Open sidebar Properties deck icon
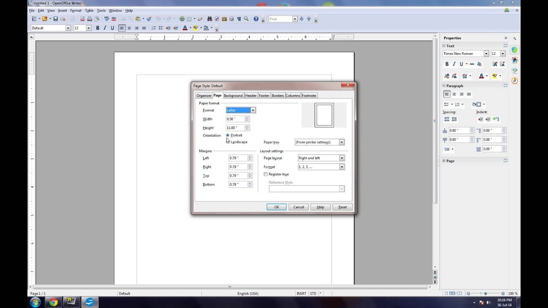Screen dimensions: 548x308 pos(515,50)
